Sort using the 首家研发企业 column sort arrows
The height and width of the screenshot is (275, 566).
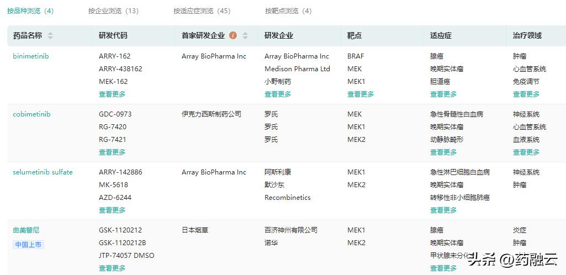tap(245, 36)
